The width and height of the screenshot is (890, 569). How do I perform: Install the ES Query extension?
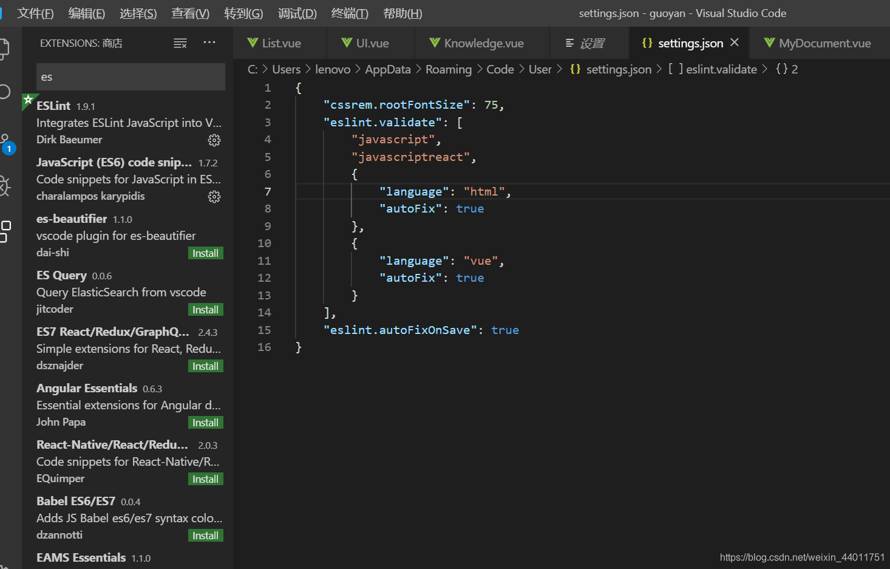point(206,310)
